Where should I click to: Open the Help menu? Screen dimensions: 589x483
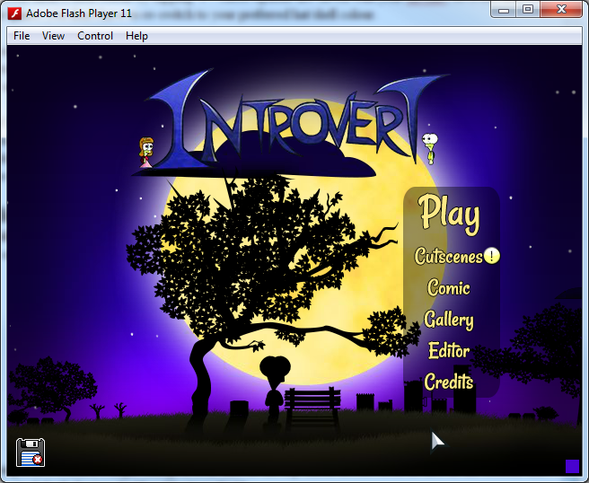point(136,36)
